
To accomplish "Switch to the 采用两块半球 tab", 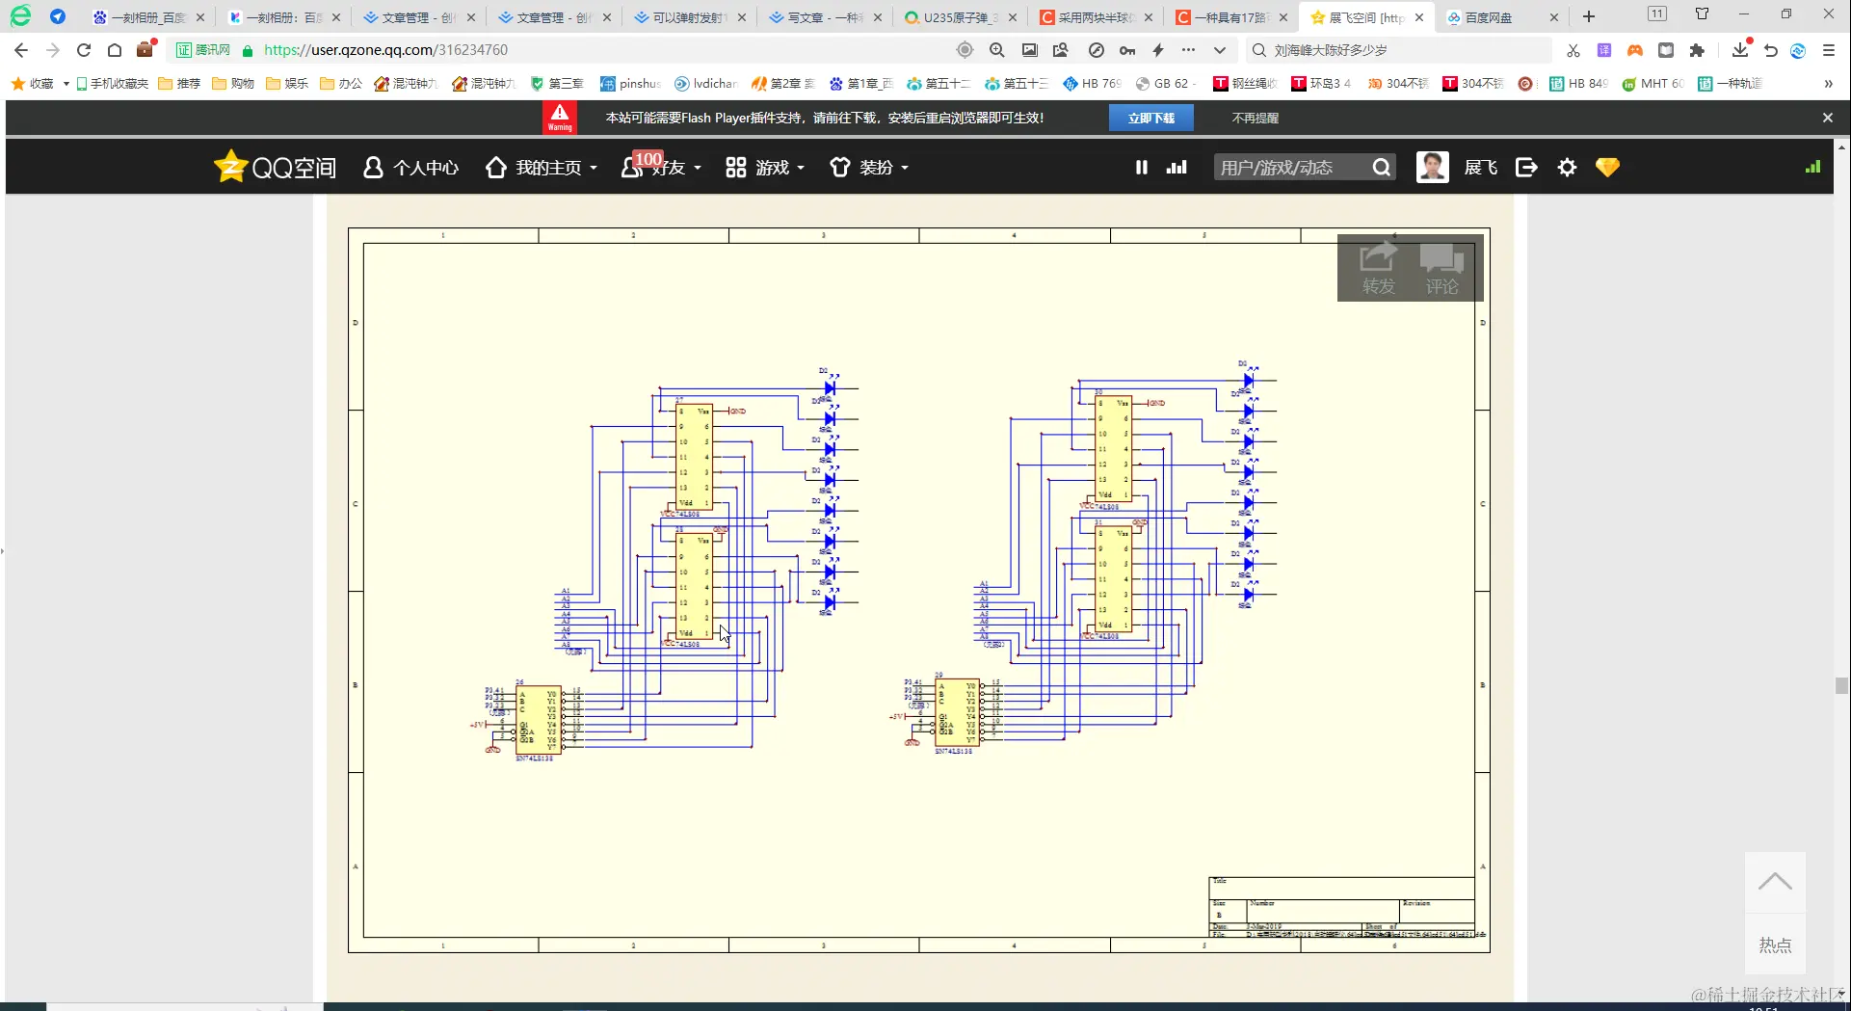I will click(1095, 17).
